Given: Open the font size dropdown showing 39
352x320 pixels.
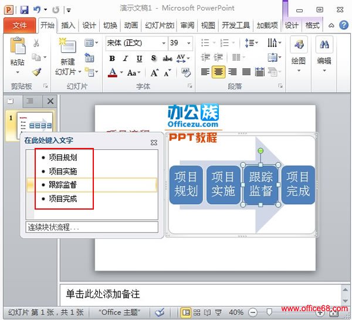Looking at the screenshot, I should point(189,43).
